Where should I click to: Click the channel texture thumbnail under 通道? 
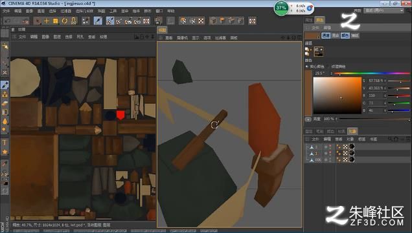point(319,52)
